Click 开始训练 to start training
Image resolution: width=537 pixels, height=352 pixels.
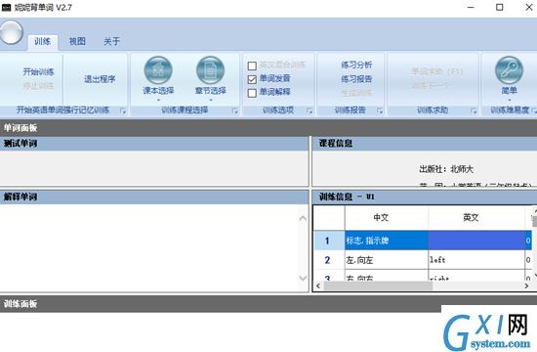pos(38,71)
